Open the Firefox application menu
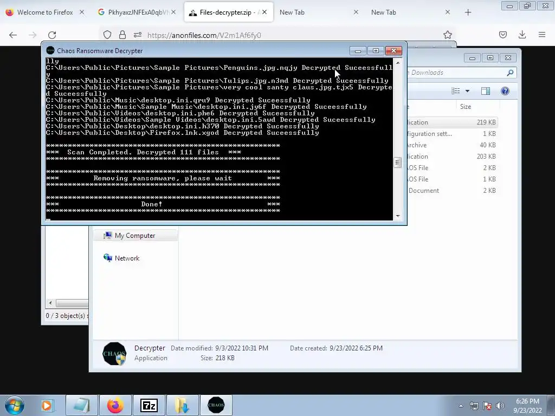The image size is (555, 416). (x=542, y=35)
